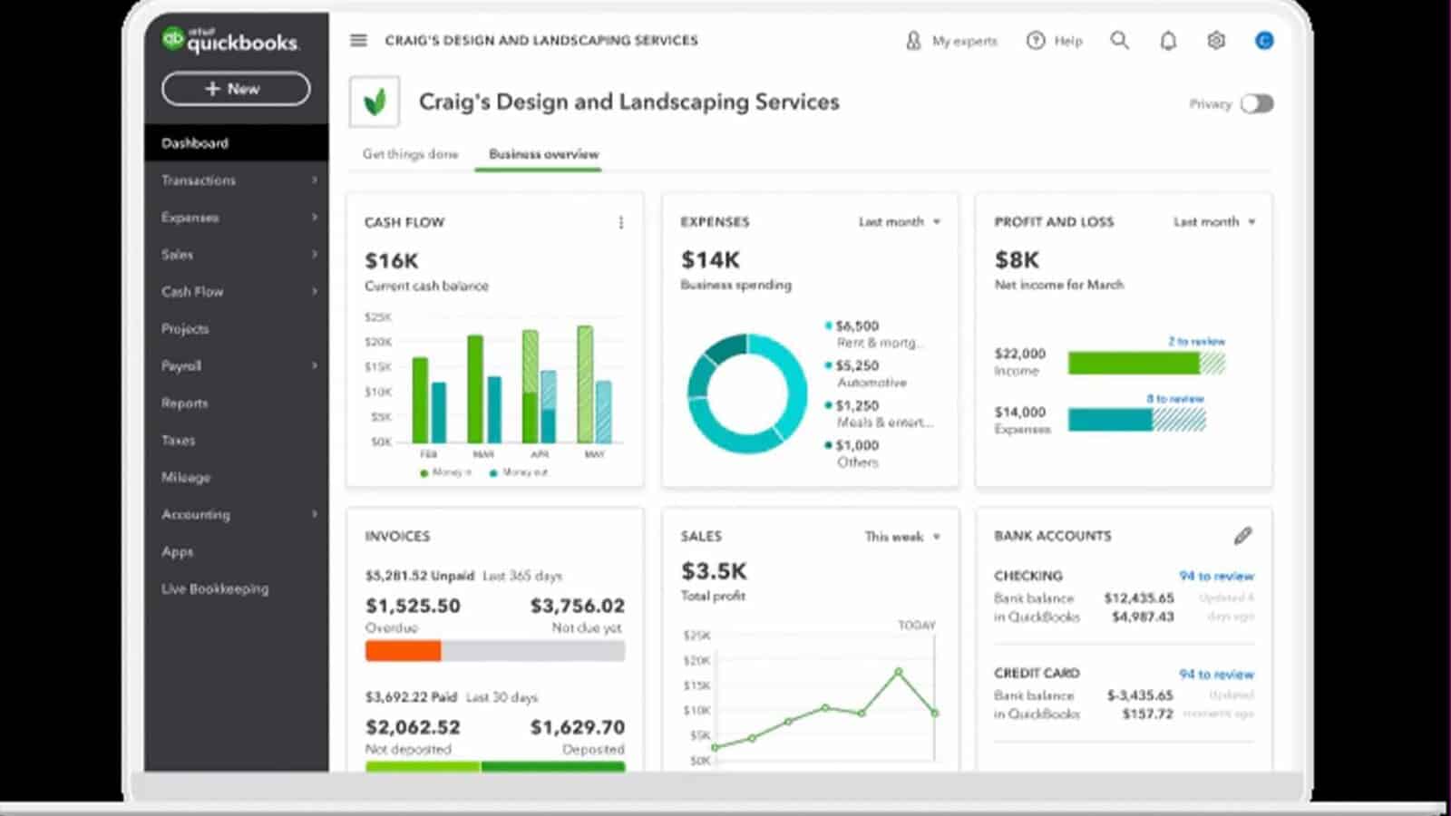The width and height of the screenshot is (1451, 816).
Task: Open Cash Flow card three-dot menu
Action: click(621, 222)
